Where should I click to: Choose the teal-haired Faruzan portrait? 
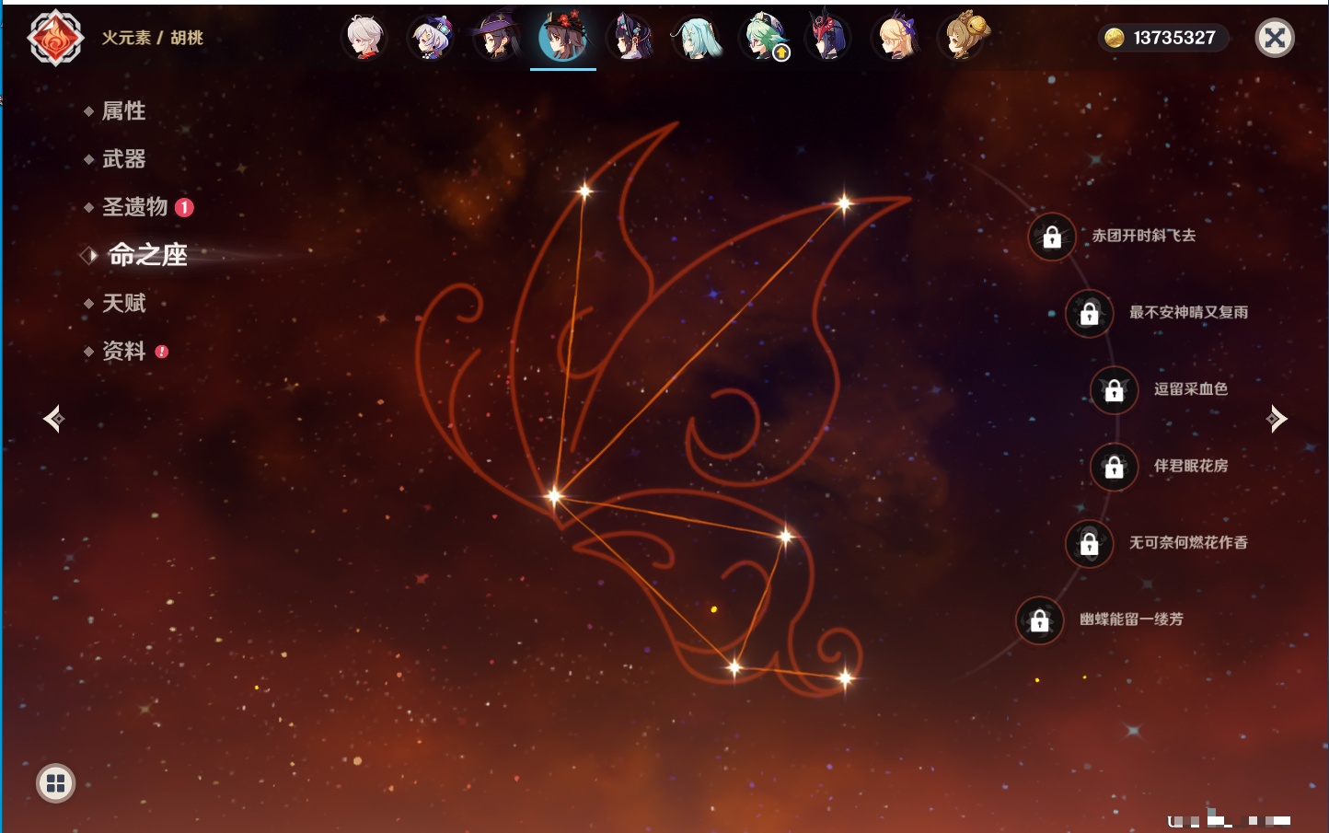tap(697, 38)
